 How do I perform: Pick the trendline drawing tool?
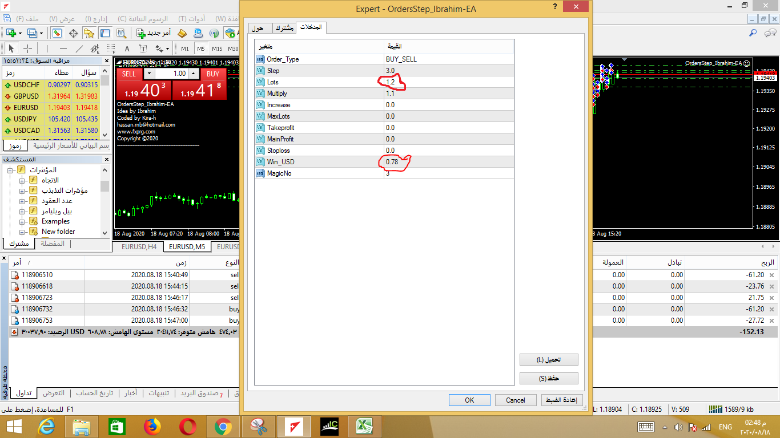pos(79,48)
